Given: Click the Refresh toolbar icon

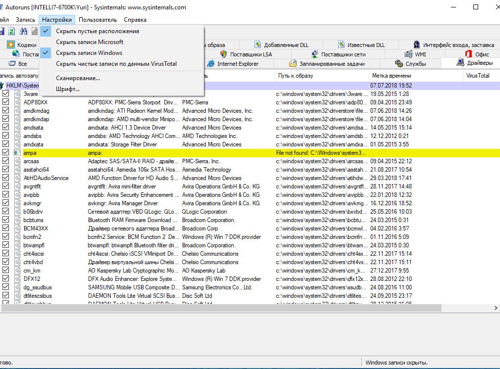Looking at the screenshot, I should [12, 31].
